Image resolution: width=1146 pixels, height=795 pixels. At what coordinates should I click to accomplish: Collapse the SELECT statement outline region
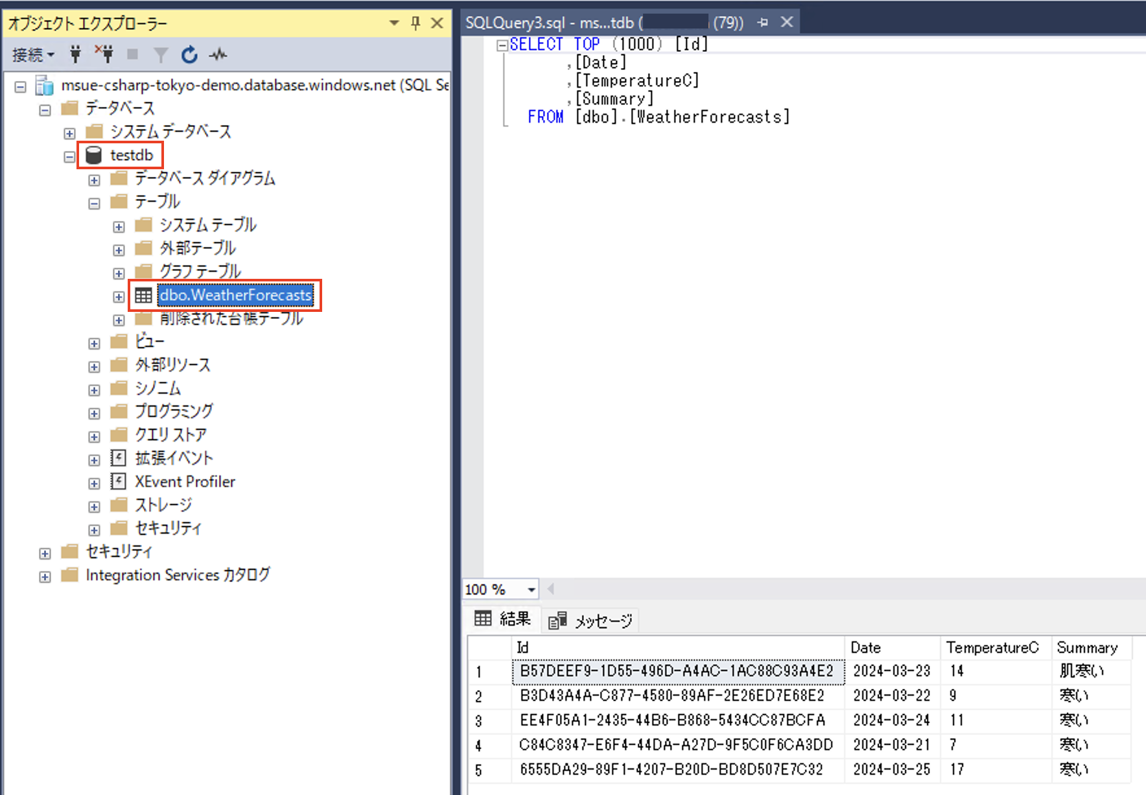pos(502,44)
